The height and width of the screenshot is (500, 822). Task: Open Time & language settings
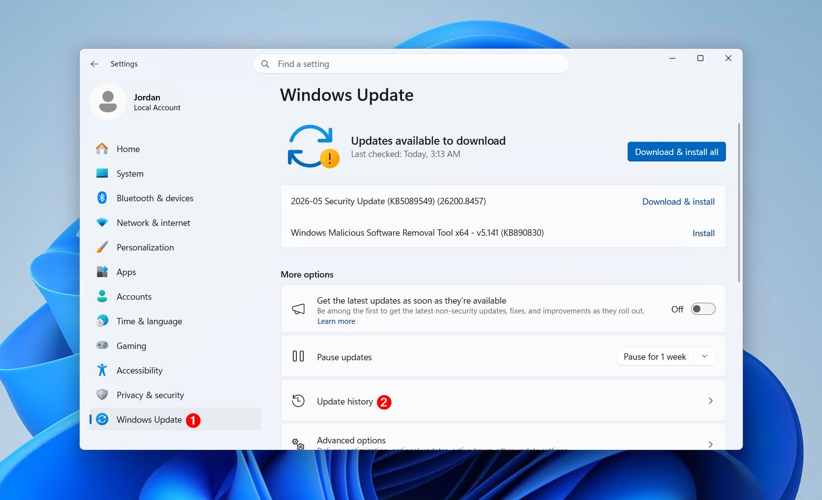point(175,321)
